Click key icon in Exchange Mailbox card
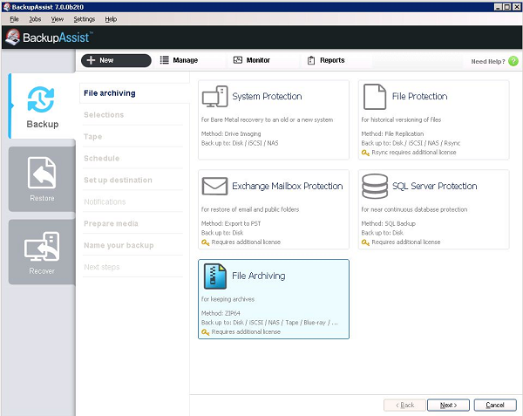Image resolution: width=523 pixels, height=416 pixels. point(205,242)
